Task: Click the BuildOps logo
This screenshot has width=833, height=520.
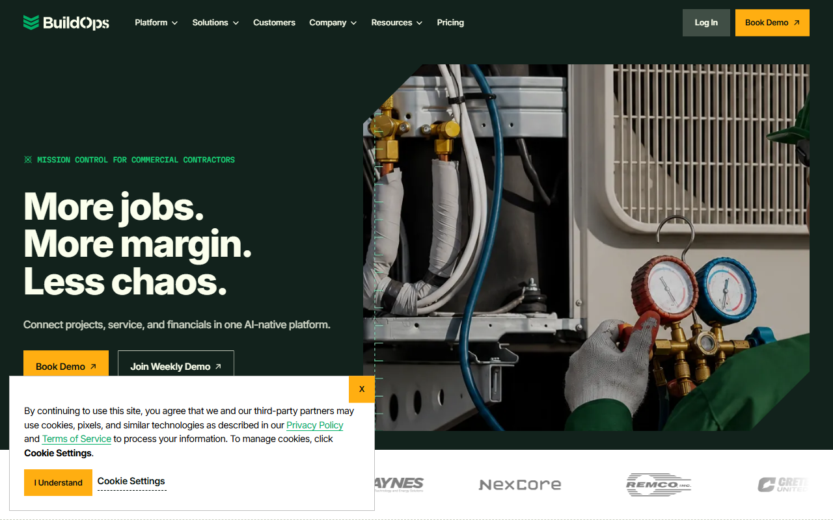Action: 66,23
